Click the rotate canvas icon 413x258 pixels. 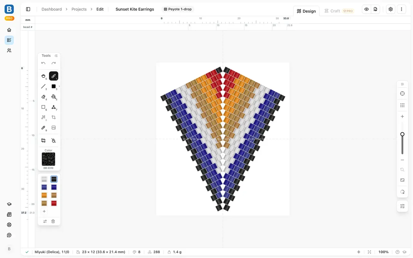(402, 192)
